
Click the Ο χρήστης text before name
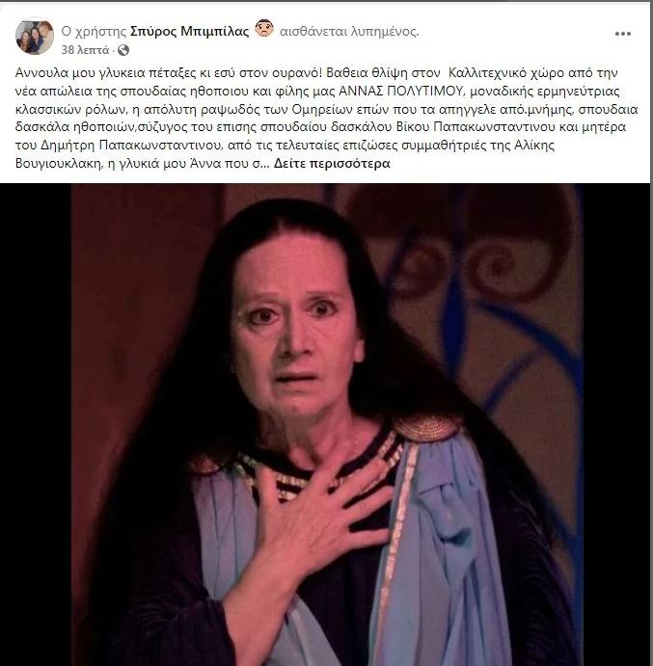pyautogui.click(x=94, y=31)
